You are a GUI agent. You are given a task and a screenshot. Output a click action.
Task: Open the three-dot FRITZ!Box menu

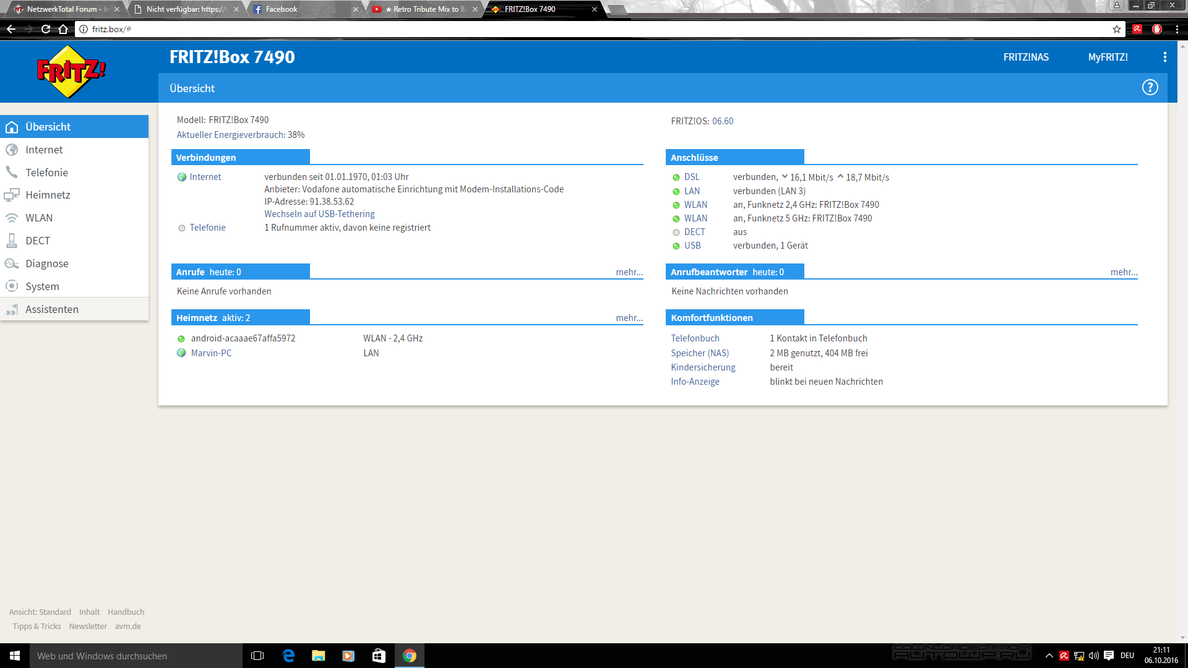tap(1164, 57)
